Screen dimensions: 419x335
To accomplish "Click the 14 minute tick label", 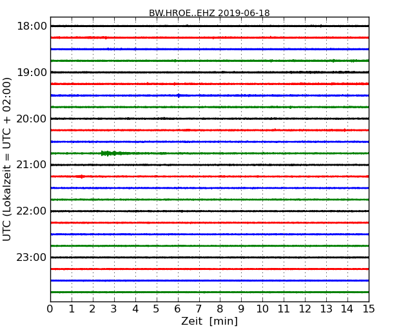I will pos(347,309).
